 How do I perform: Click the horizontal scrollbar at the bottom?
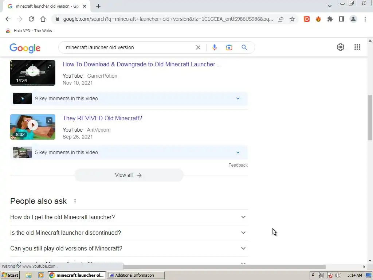point(224,267)
